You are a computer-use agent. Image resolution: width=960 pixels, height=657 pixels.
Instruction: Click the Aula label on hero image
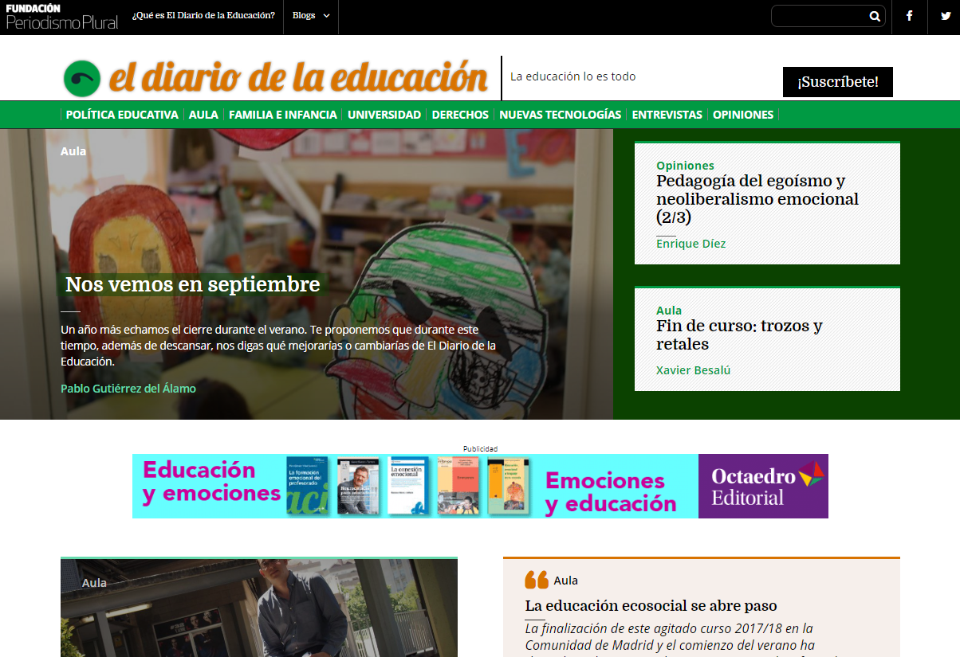click(73, 151)
